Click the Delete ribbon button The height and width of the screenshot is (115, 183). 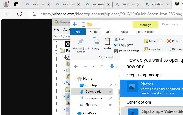coord(175,41)
